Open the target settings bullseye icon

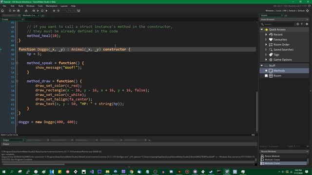[308, 11]
